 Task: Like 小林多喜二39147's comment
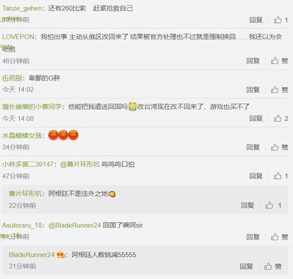pos(278,176)
